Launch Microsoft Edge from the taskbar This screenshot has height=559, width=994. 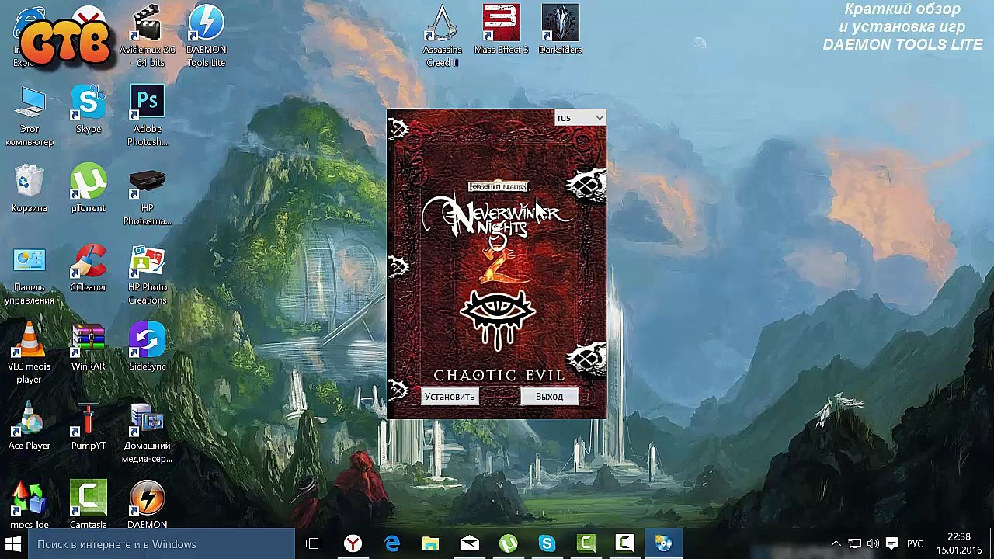392,544
